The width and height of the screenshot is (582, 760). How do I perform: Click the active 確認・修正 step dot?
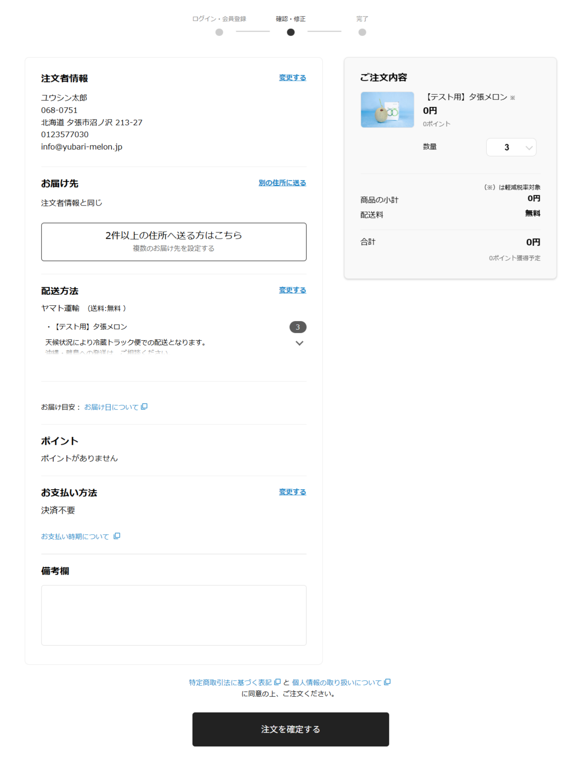[291, 32]
